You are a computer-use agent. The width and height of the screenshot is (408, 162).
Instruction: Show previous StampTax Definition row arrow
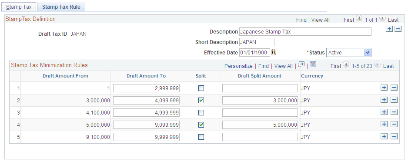359,18
